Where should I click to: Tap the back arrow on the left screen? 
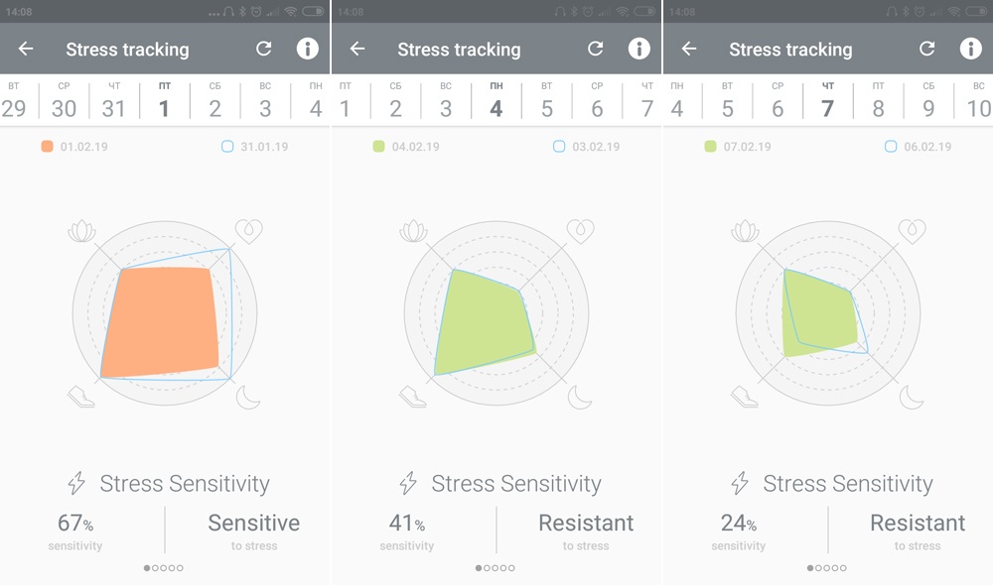26,49
